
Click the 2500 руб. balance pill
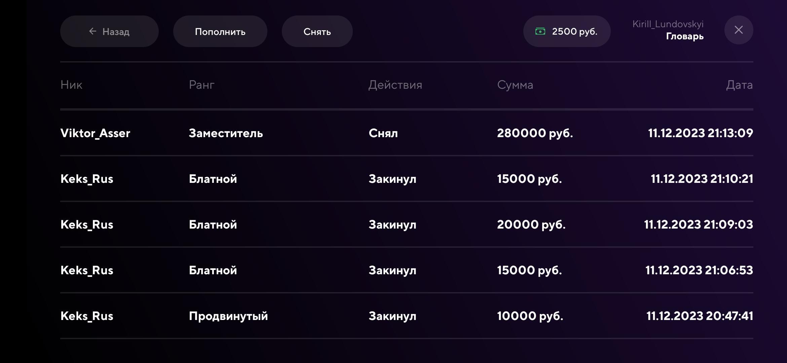click(567, 31)
